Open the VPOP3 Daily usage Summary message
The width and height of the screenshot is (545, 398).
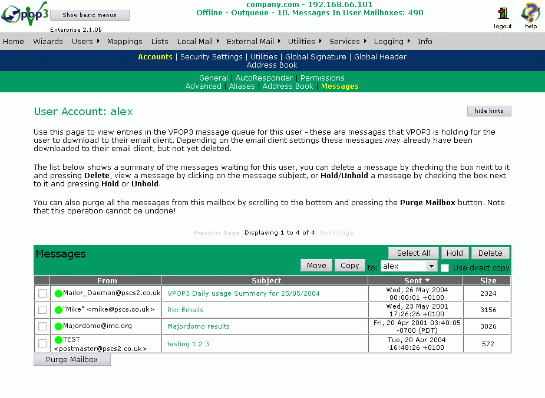click(x=243, y=293)
